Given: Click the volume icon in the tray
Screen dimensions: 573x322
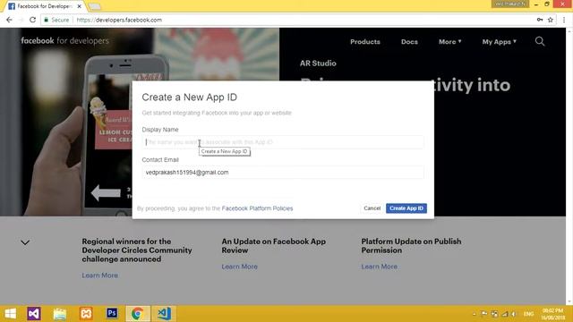Looking at the screenshot, I should (514, 314).
